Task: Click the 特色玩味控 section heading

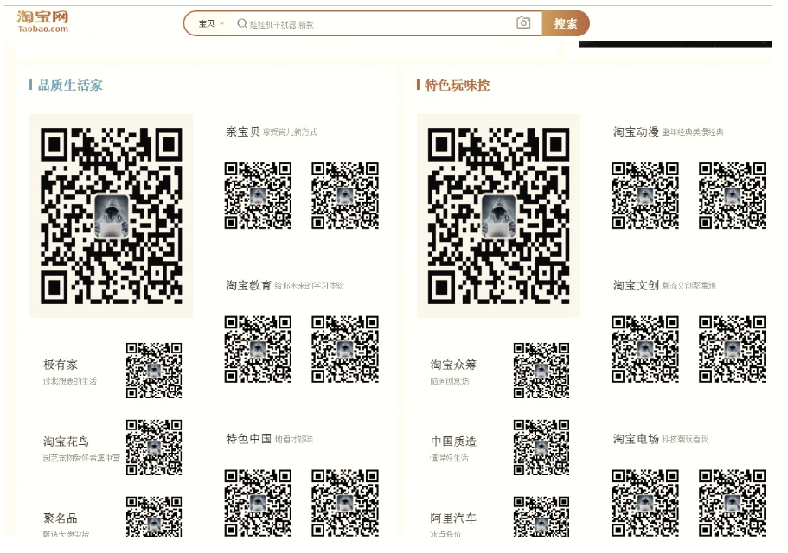Action: click(457, 85)
